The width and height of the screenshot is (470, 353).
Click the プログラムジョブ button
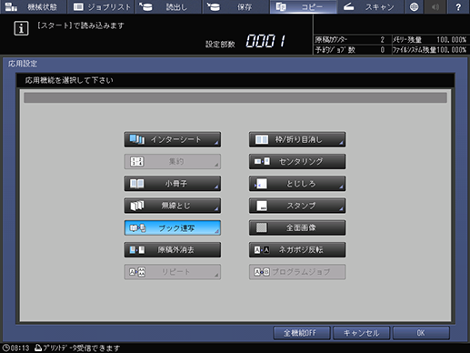pyautogui.click(x=297, y=272)
